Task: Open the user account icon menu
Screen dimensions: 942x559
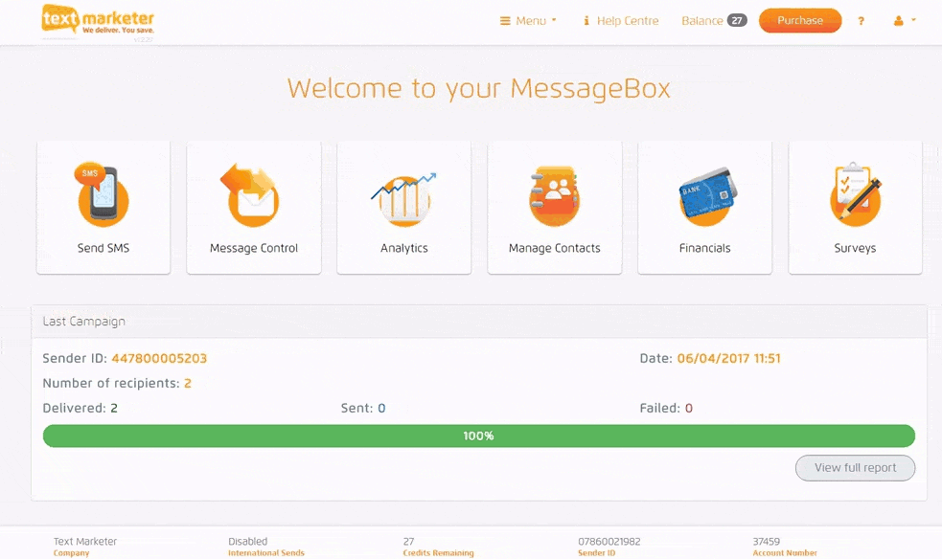Action: click(x=905, y=21)
